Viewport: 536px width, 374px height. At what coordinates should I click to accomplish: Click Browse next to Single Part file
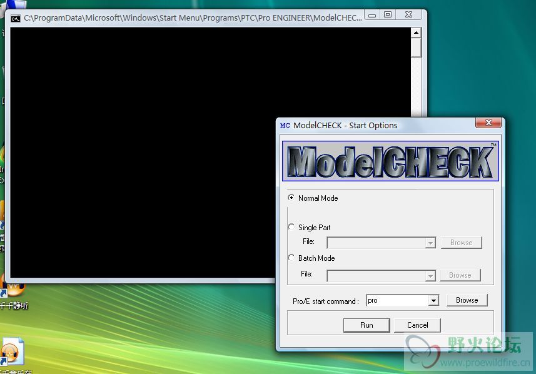click(x=461, y=243)
